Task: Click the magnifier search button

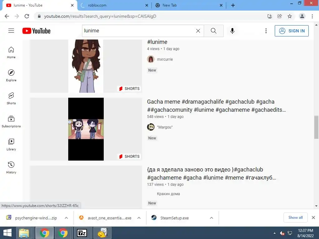Action: tap(214, 31)
